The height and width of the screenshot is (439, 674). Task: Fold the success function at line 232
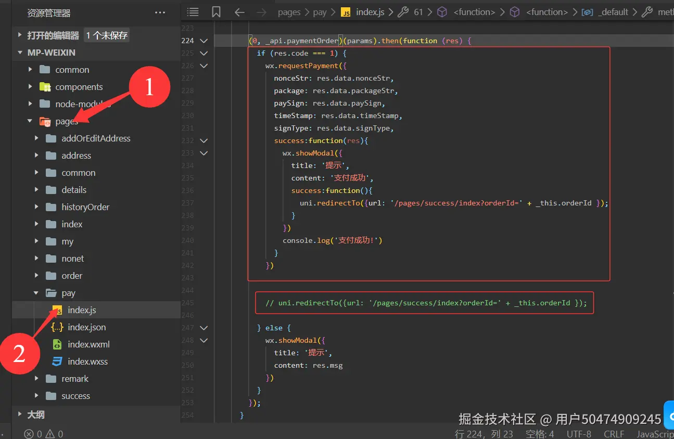pos(204,140)
